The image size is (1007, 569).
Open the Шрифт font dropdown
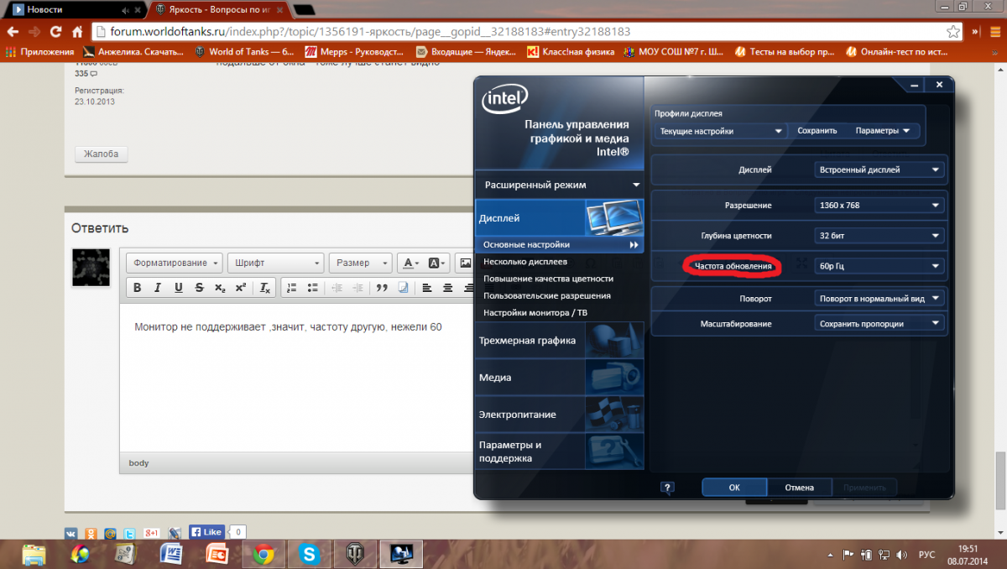[276, 263]
